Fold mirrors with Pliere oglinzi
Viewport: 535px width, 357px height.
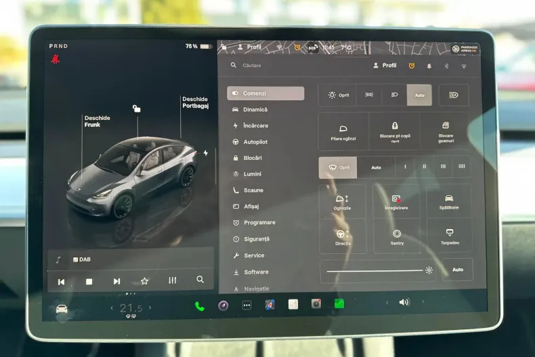tap(343, 132)
